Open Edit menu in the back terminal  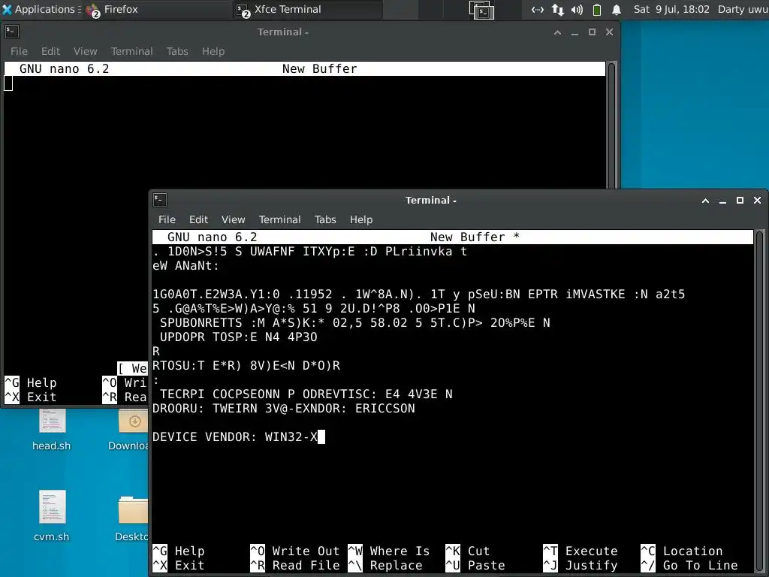(50, 51)
